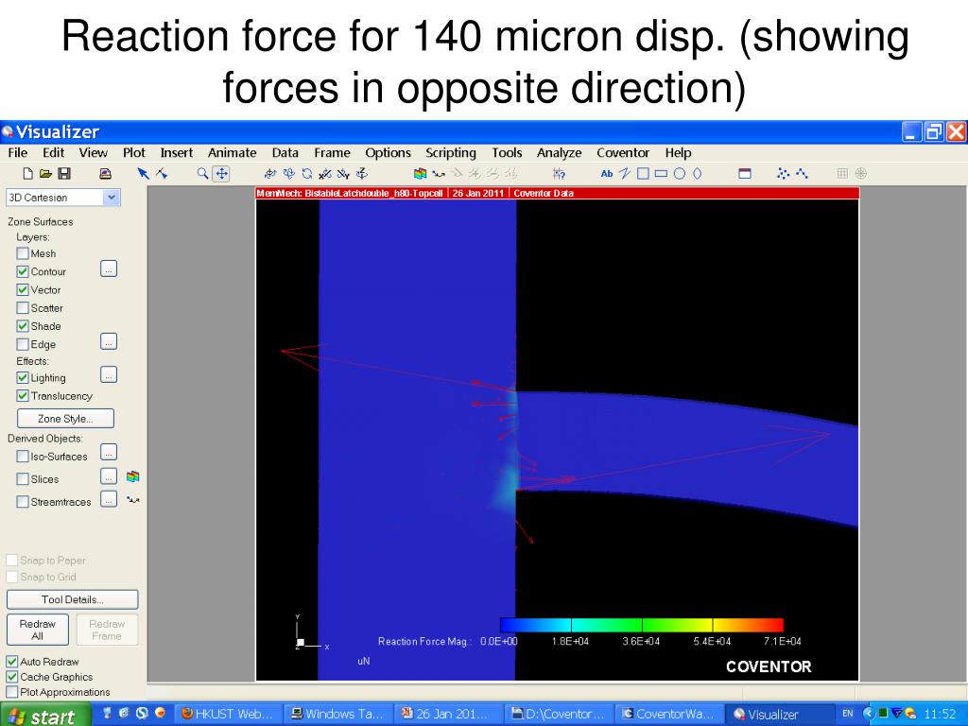
Task: Click the Windows start button
Action: coord(43,717)
